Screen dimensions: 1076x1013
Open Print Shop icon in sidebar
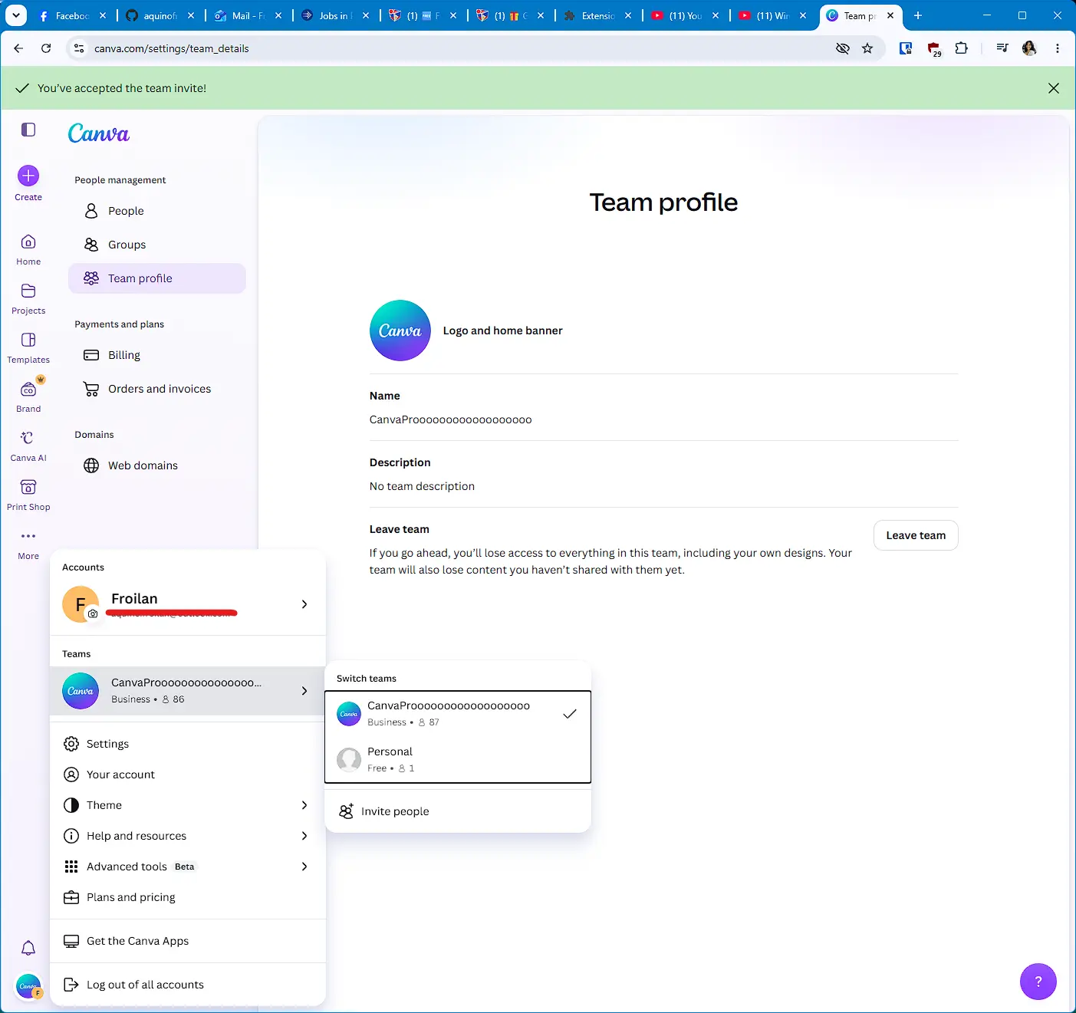click(28, 488)
